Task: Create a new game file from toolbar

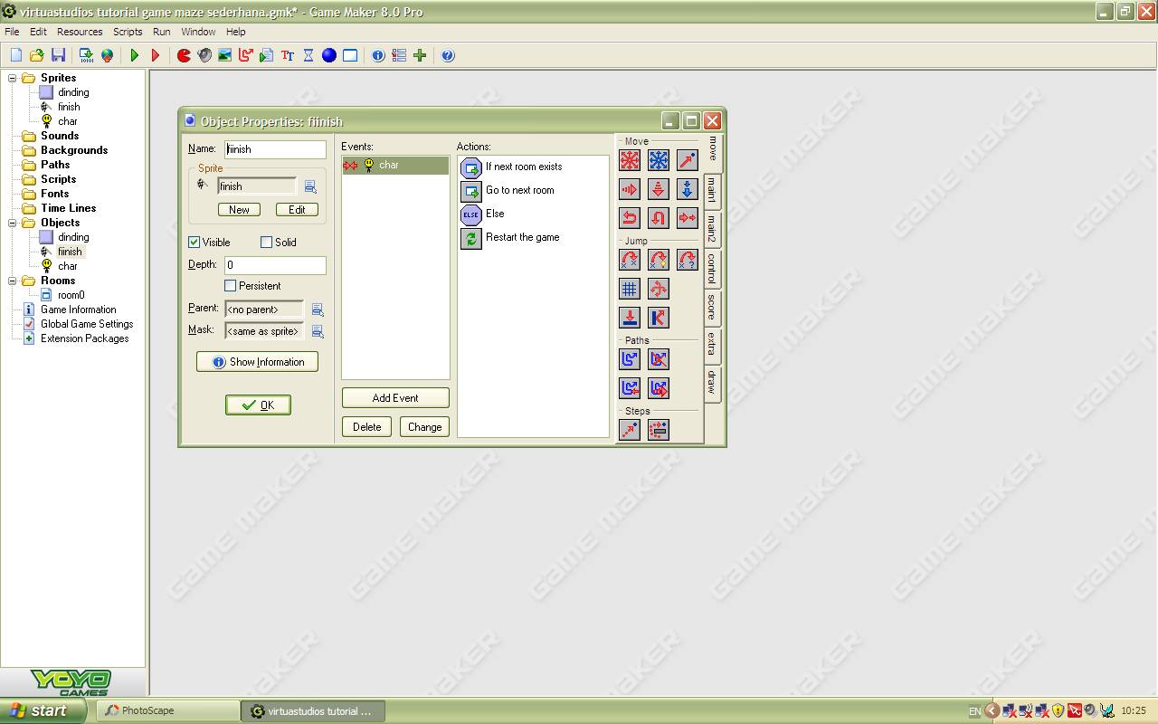Action: pos(16,55)
